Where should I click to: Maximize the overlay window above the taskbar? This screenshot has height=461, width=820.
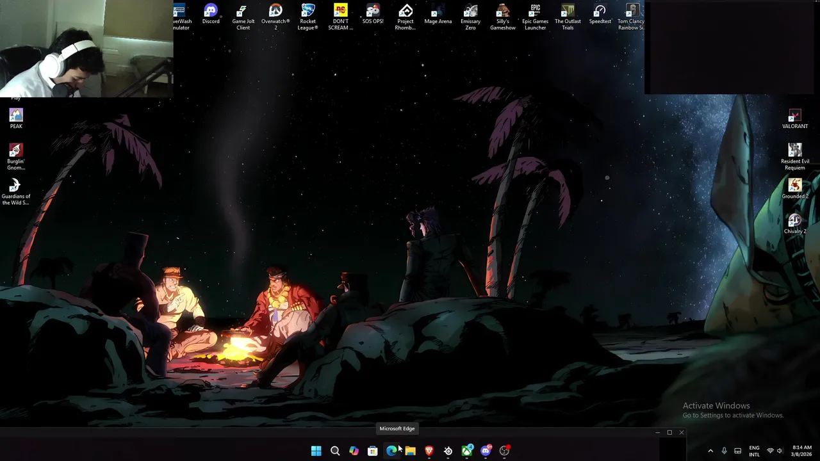(669, 433)
